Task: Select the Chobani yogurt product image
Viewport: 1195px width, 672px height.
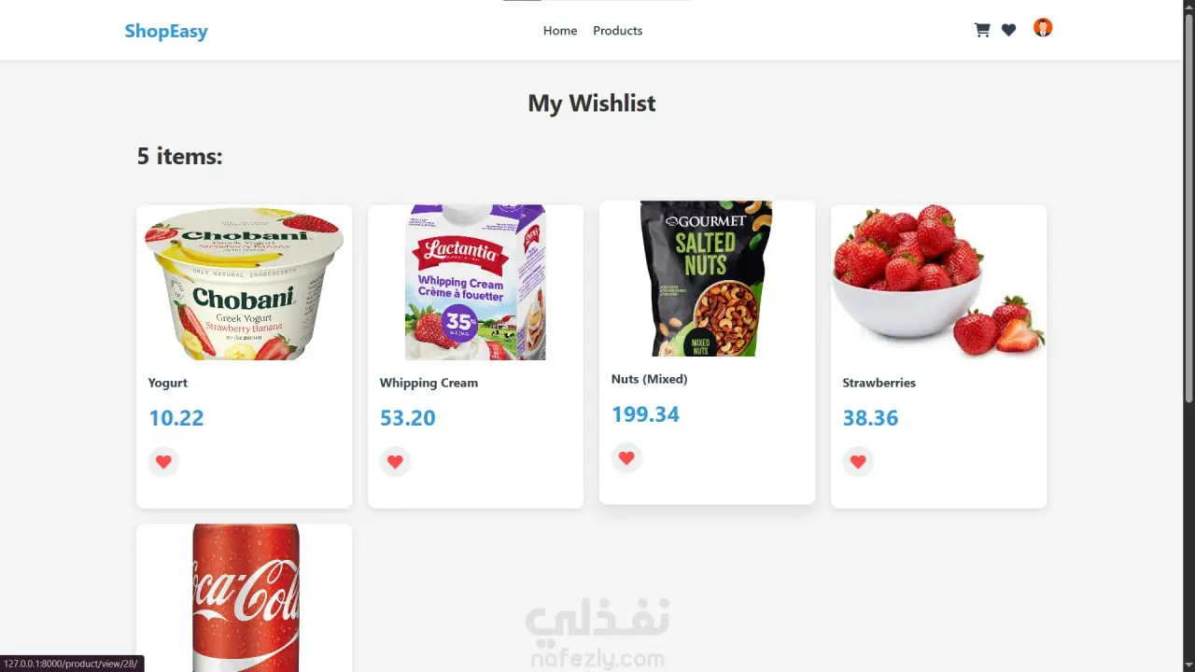Action: coord(245,283)
